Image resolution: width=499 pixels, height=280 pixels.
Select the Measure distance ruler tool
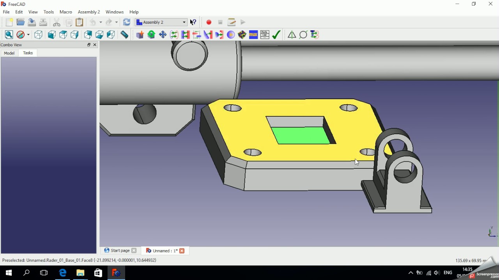point(124,35)
